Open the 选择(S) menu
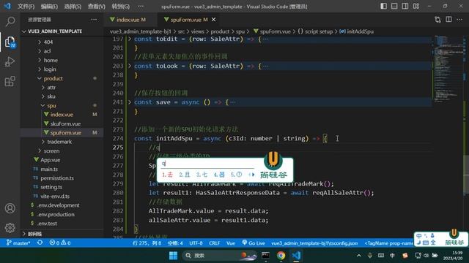Viewport: 469px width, 263px height. point(73,7)
